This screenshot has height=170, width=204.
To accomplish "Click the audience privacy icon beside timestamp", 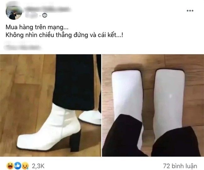I will pos(45,15).
